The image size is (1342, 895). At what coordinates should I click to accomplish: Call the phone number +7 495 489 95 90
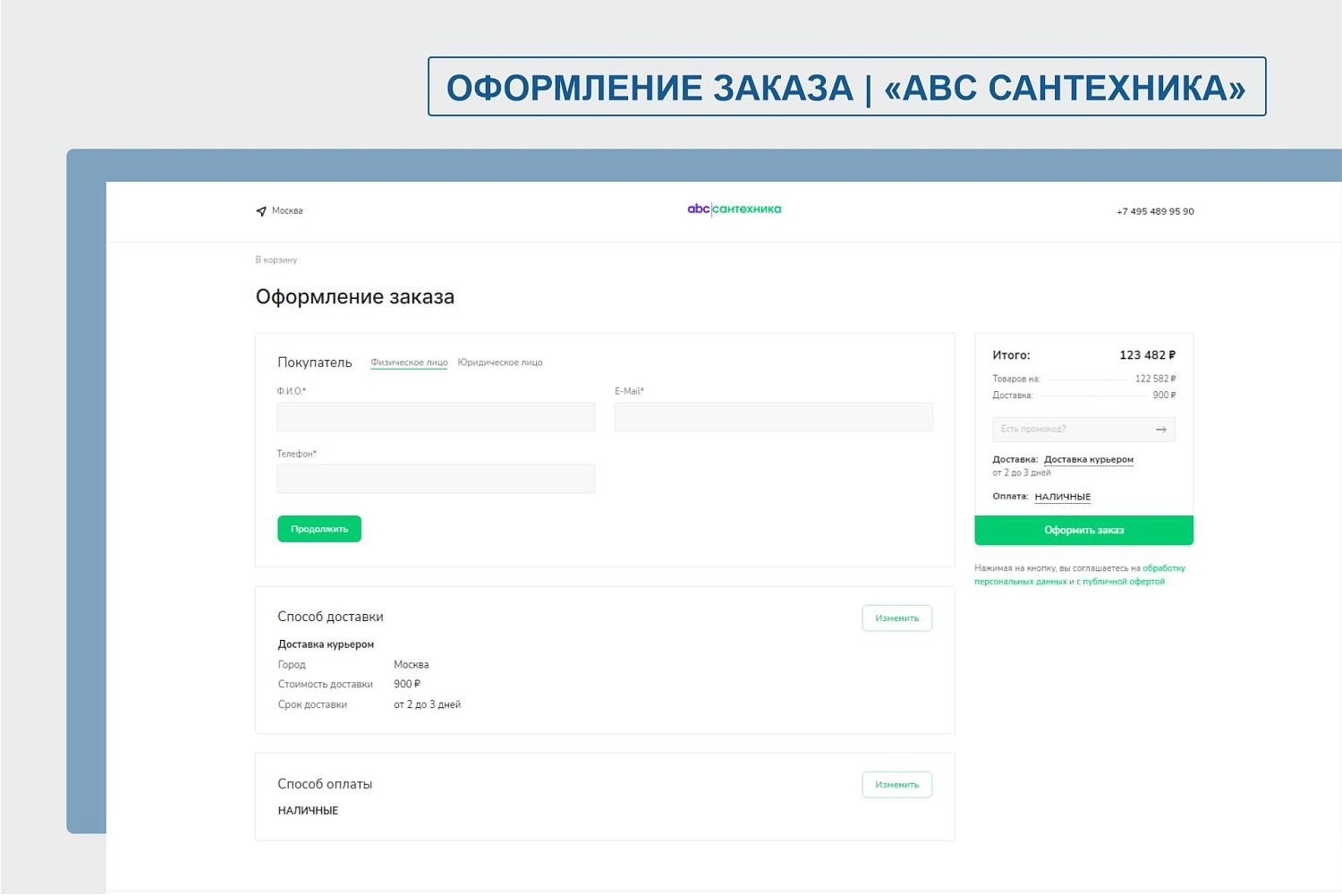(x=1155, y=212)
